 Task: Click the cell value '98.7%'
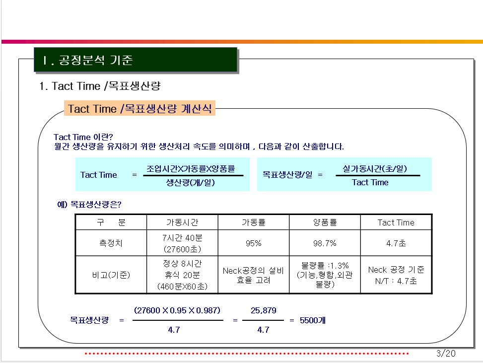coord(325,243)
